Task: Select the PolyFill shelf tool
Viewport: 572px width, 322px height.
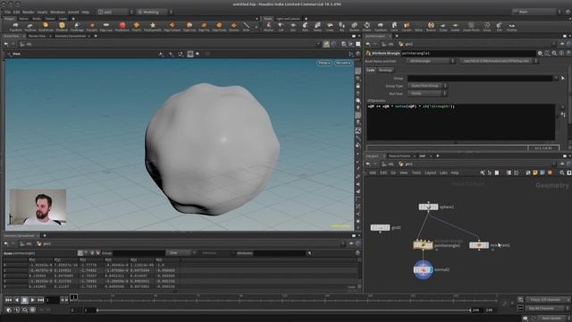Action: [137, 26]
